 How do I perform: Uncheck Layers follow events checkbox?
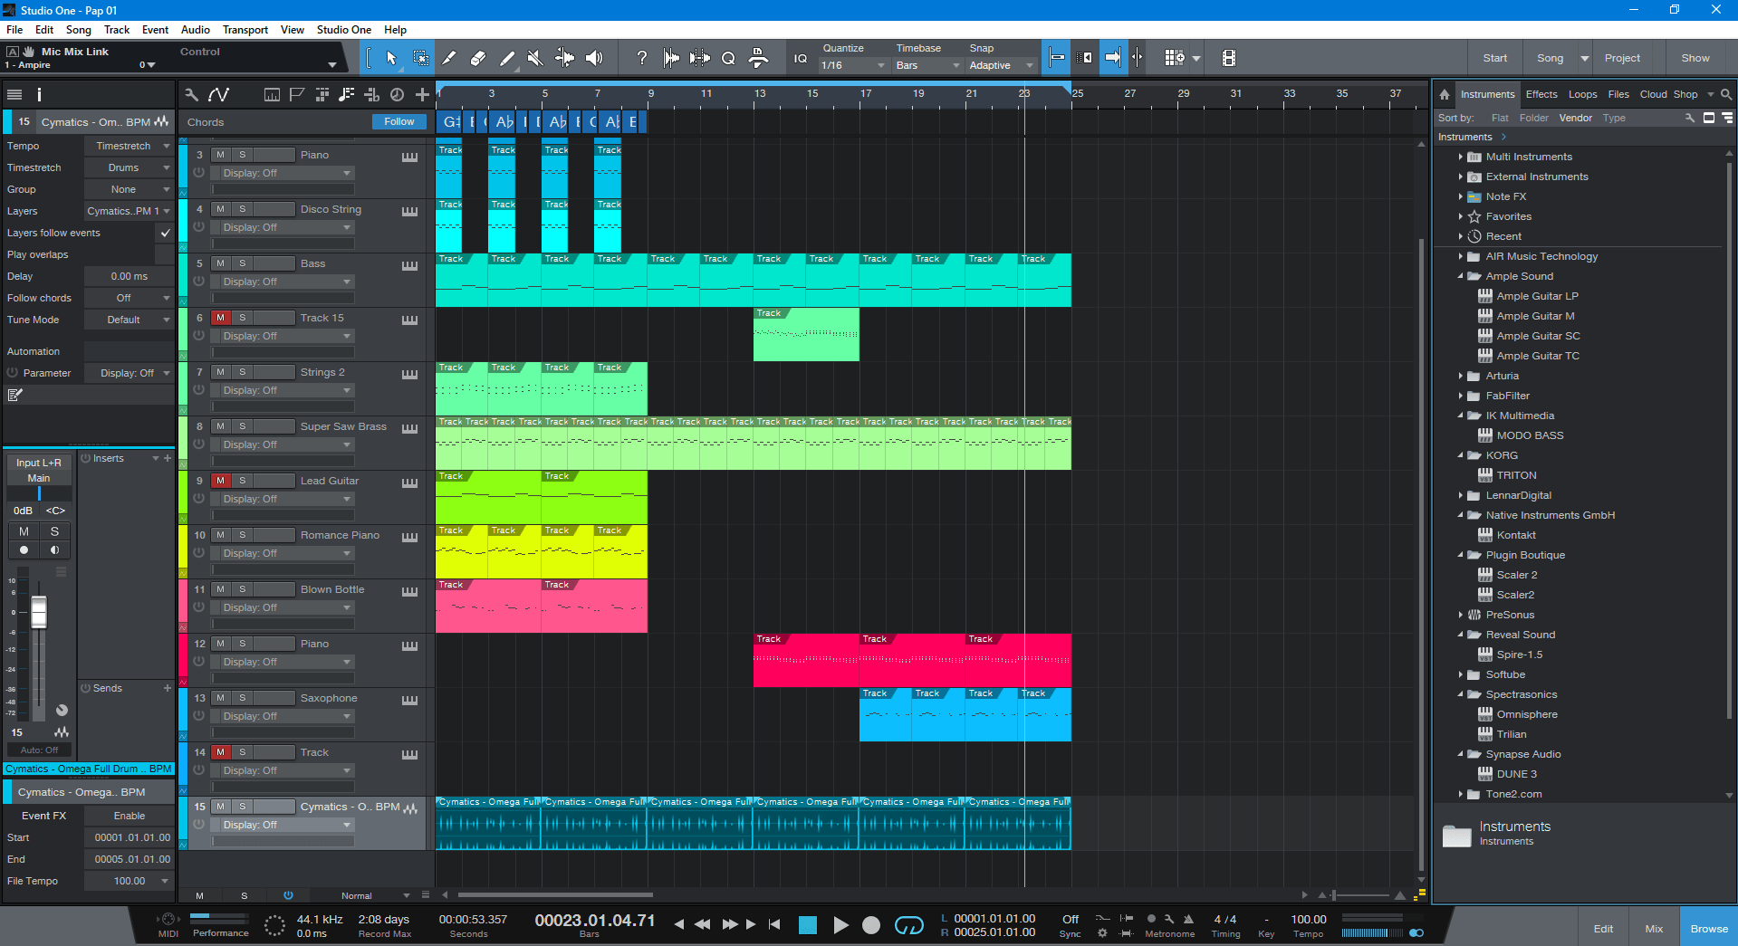[x=165, y=233]
